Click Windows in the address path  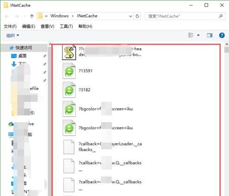pos(59,16)
